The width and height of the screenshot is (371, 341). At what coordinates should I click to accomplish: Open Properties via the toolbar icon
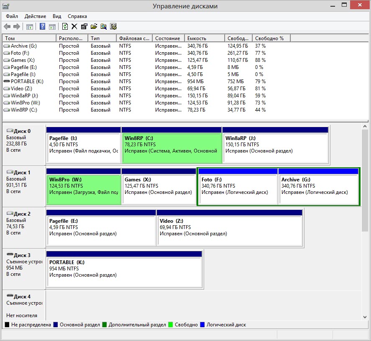(x=84, y=27)
